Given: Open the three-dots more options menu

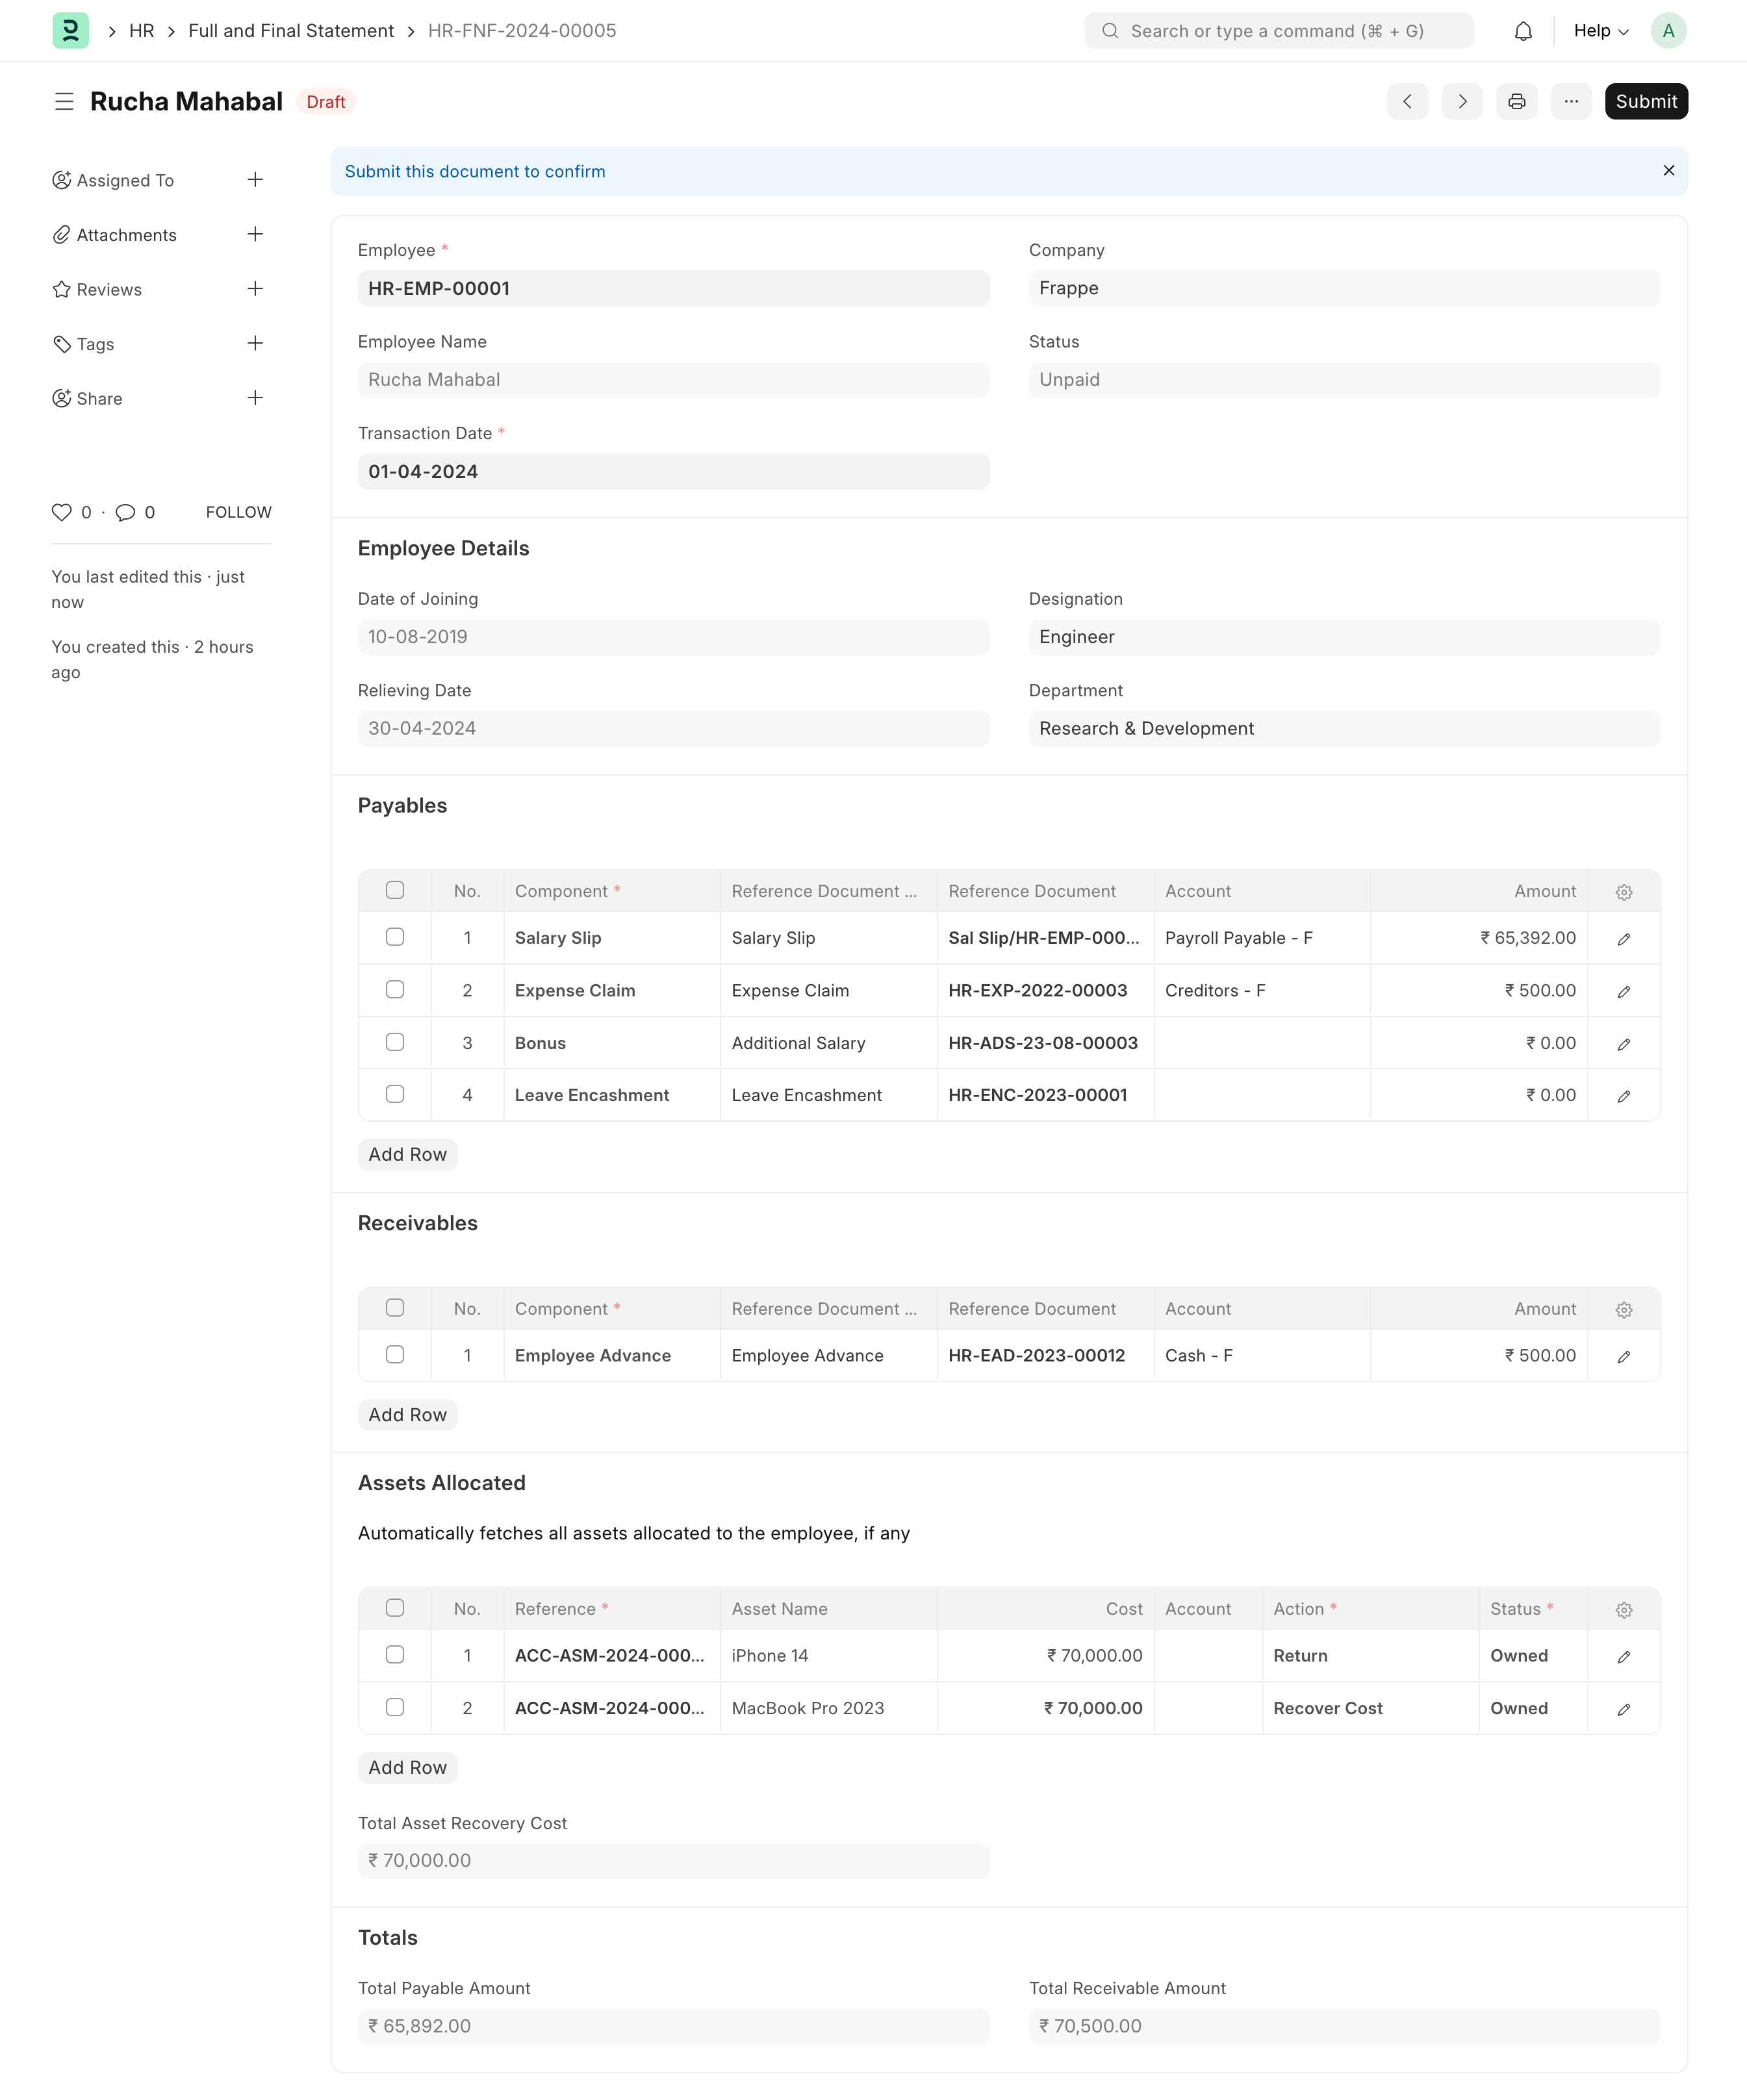Looking at the screenshot, I should click(x=1570, y=101).
